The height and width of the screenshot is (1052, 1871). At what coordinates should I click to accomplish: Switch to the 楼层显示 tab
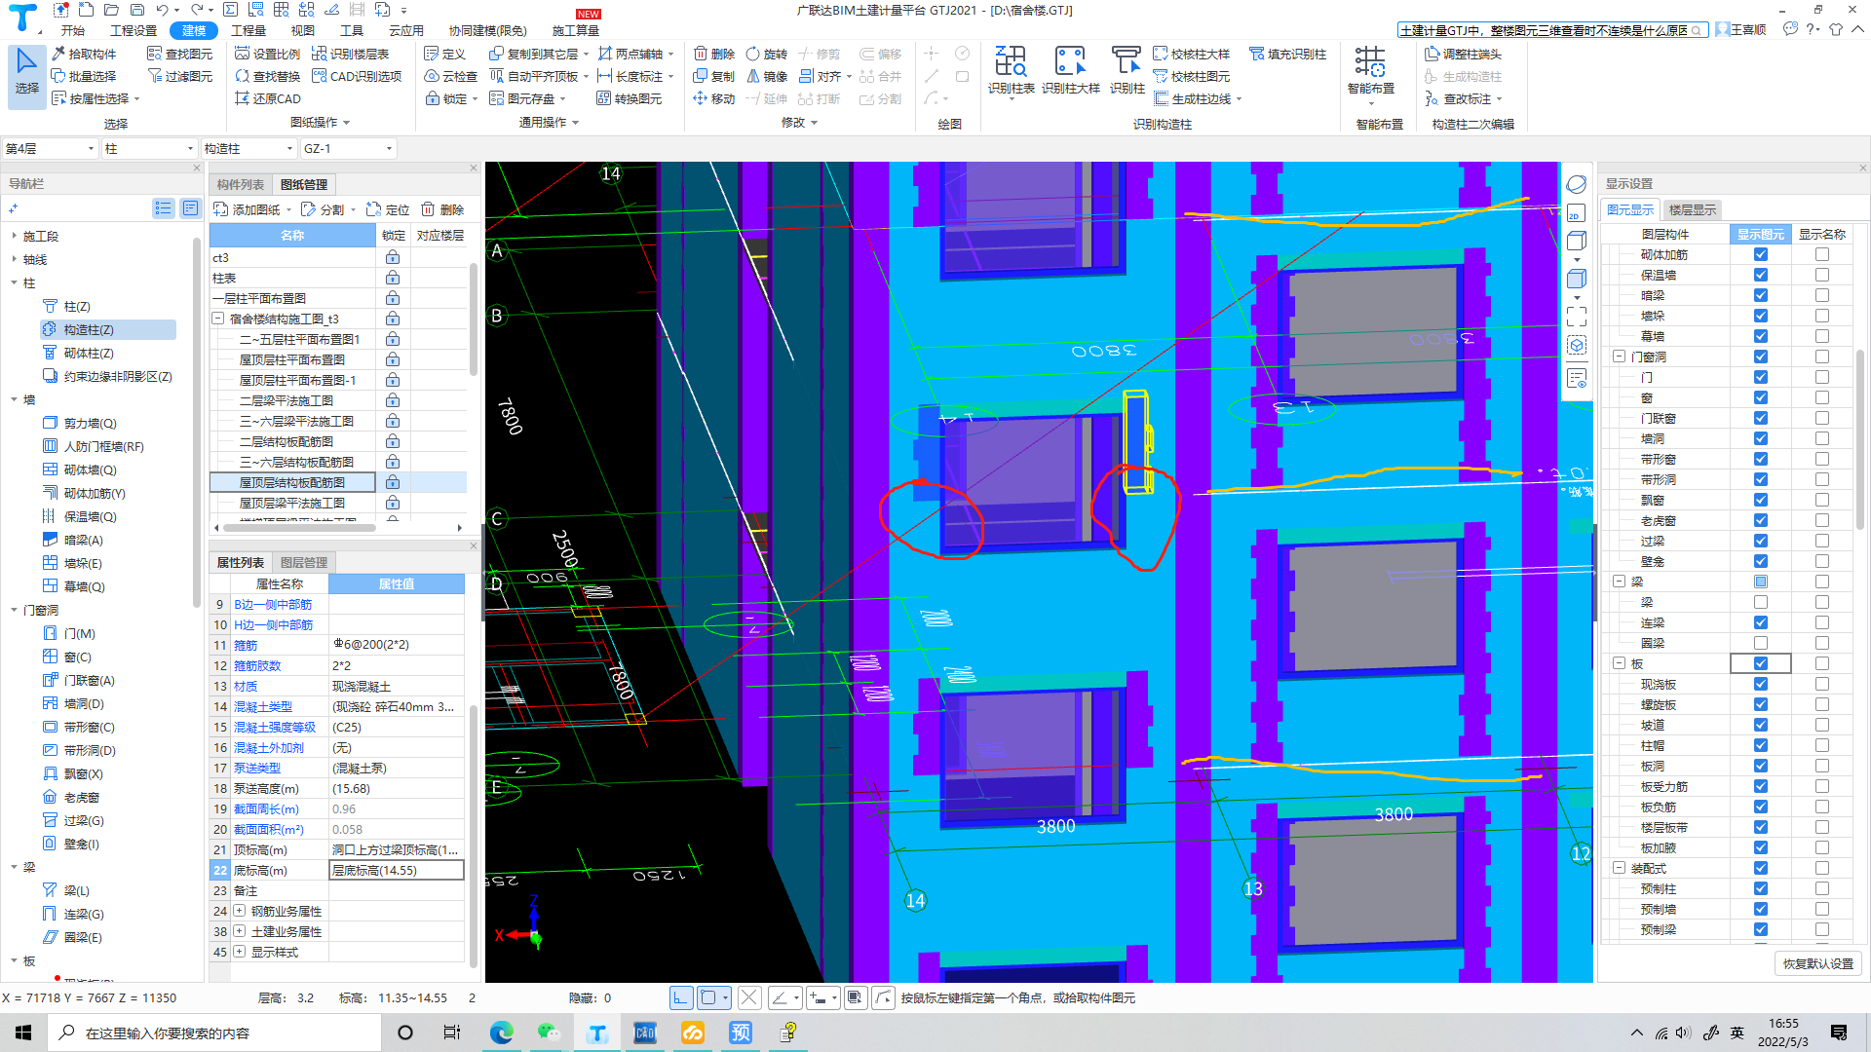pos(1692,209)
